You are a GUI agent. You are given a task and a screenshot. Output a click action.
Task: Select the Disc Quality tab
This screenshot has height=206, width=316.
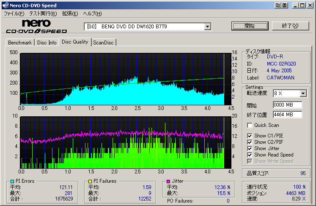75,42
